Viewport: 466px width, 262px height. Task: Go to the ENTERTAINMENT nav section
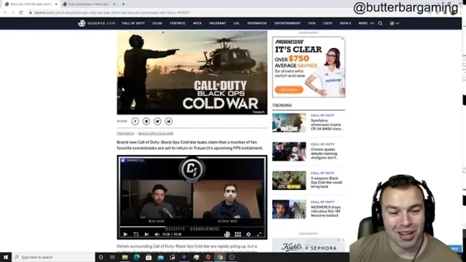288,23
